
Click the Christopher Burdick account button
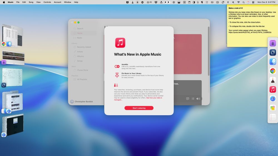(x=81, y=102)
